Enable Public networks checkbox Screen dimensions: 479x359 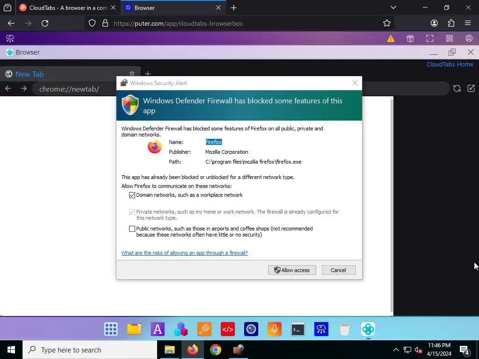coord(132,229)
